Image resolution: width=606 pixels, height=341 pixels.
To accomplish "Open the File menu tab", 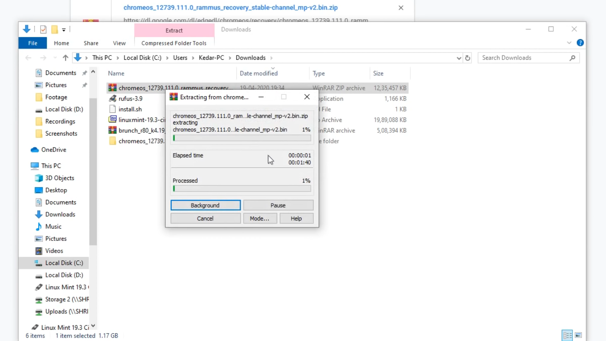I will point(33,43).
